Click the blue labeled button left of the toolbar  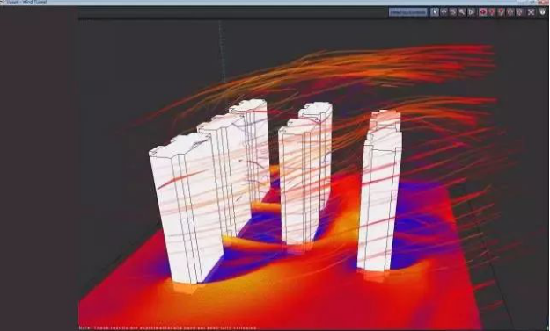click(408, 12)
